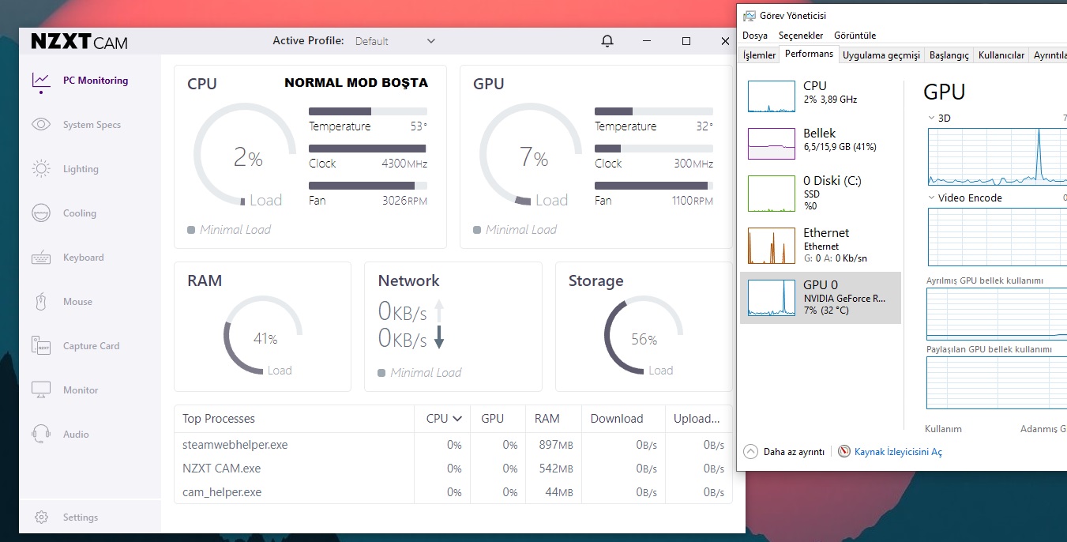This screenshot has width=1067, height=542.
Task: Open the Mouse settings icon
Action: (x=41, y=302)
